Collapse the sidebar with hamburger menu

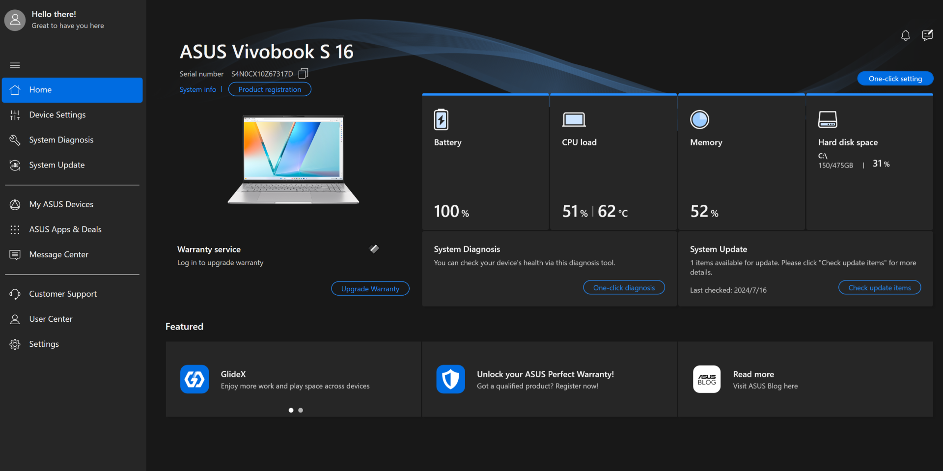pos(15,65)
